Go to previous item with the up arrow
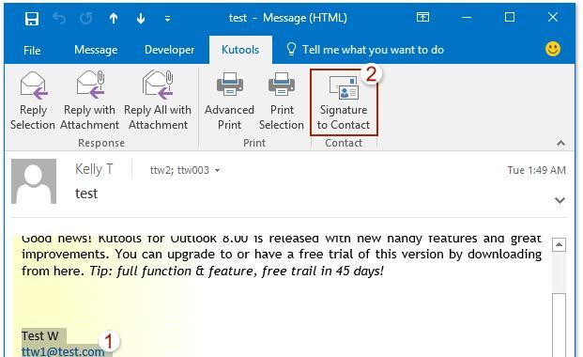This screenshot has height=357, width=583. point(114,18)
